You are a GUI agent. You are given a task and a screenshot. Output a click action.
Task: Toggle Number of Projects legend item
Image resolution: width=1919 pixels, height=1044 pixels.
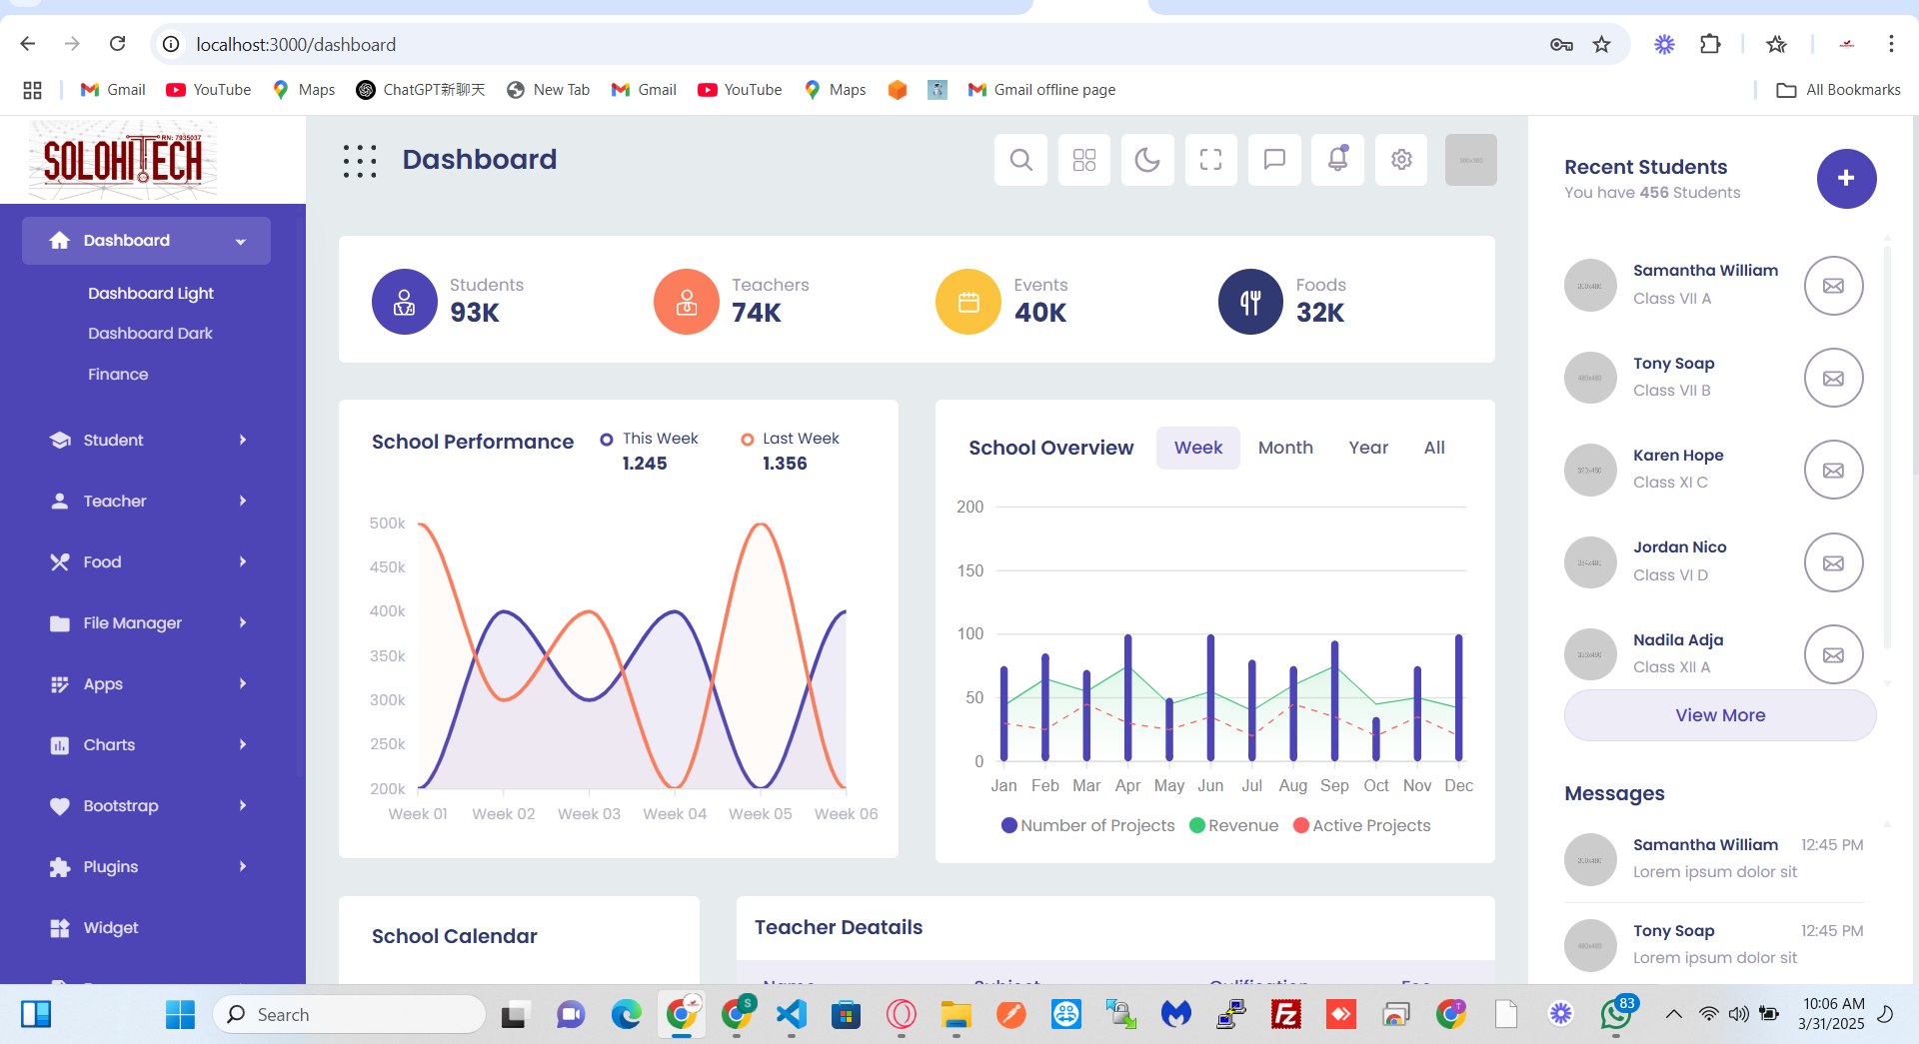point(1088,825)
